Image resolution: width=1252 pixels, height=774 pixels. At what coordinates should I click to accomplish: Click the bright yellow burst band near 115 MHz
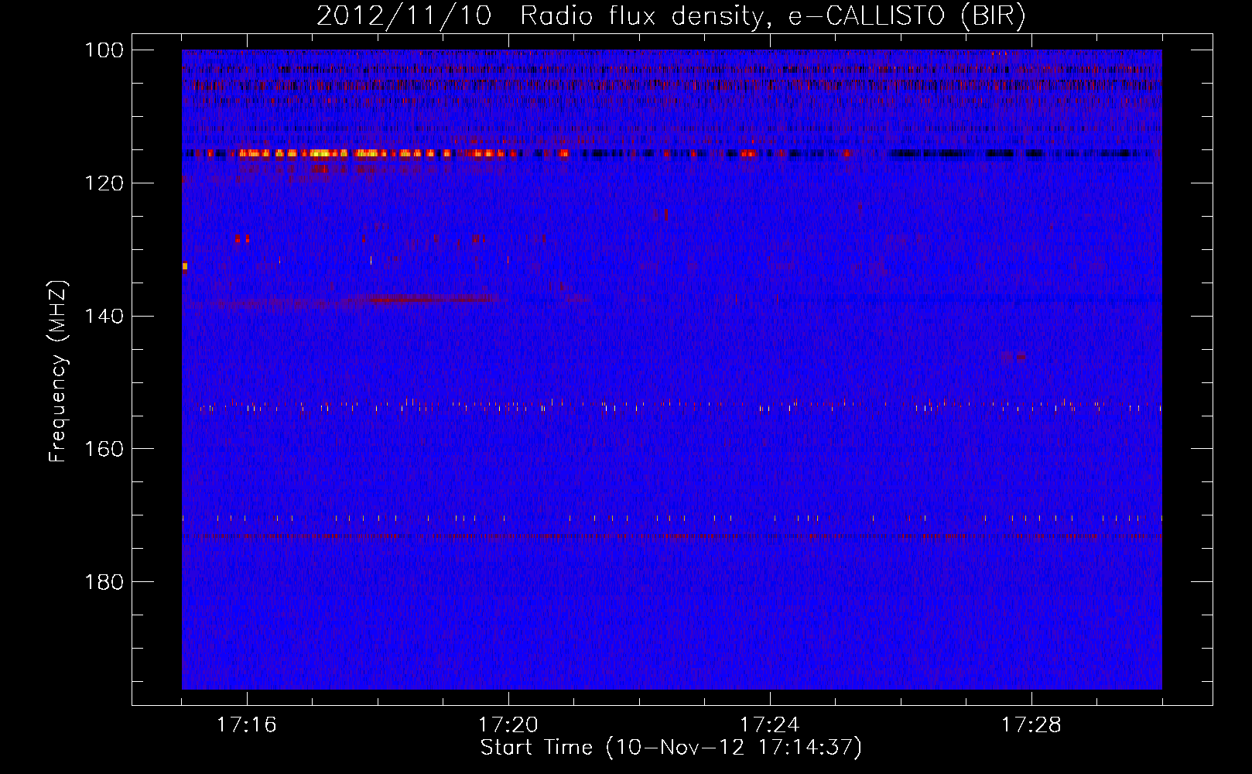[x=379, y=153]
